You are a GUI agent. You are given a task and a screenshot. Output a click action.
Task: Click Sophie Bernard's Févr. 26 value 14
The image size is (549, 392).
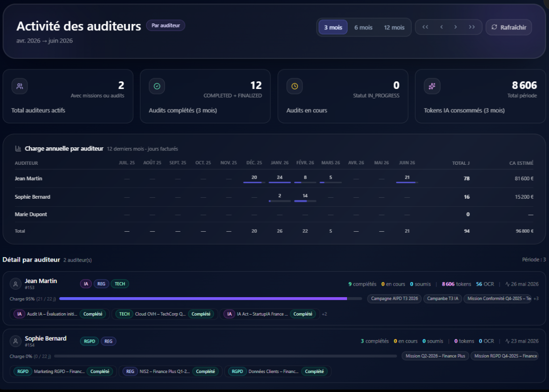tap(305, 196)
